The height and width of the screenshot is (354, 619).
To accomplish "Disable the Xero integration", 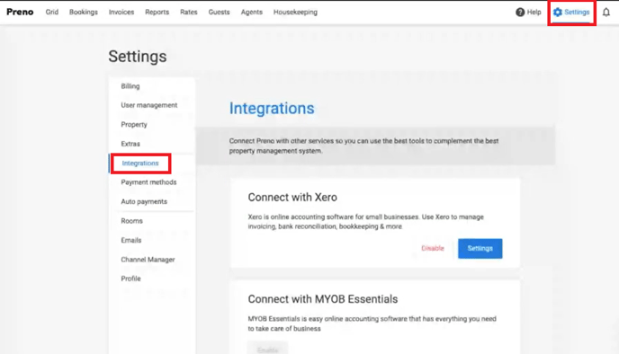I will pyautogui.click(x=433, y=248).
